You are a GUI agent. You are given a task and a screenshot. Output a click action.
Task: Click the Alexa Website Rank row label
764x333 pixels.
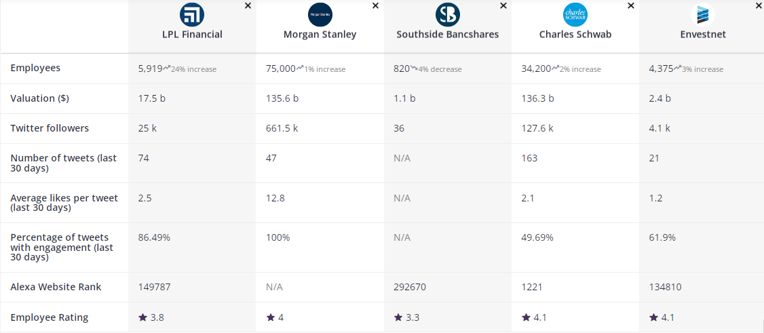click(x=56, y=287)
